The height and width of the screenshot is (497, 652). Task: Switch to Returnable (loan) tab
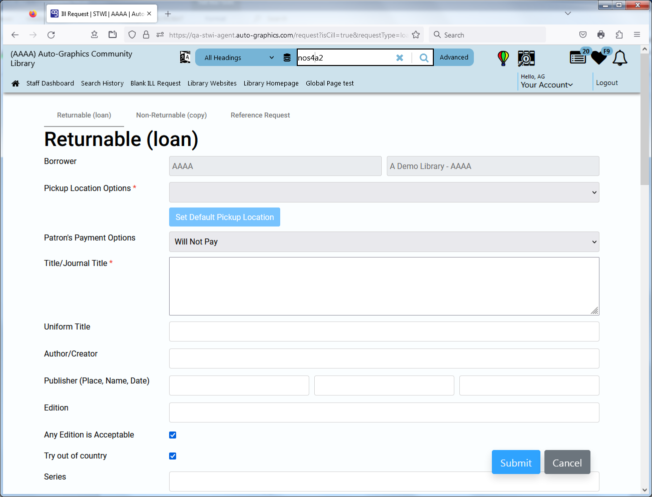coord(84,115)
